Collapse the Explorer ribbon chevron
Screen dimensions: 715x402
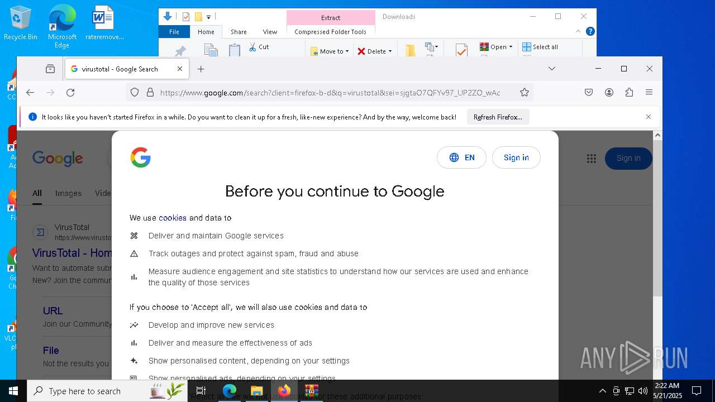(578, 32)
